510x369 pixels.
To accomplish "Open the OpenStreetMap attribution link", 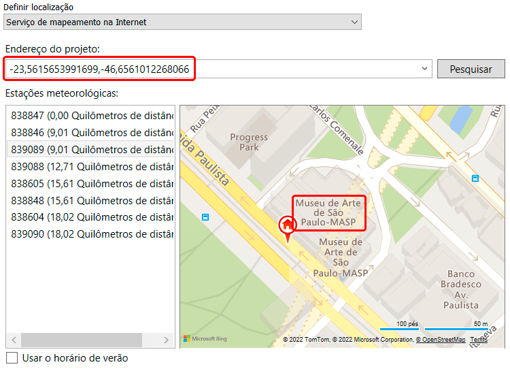I will (441, 340).
